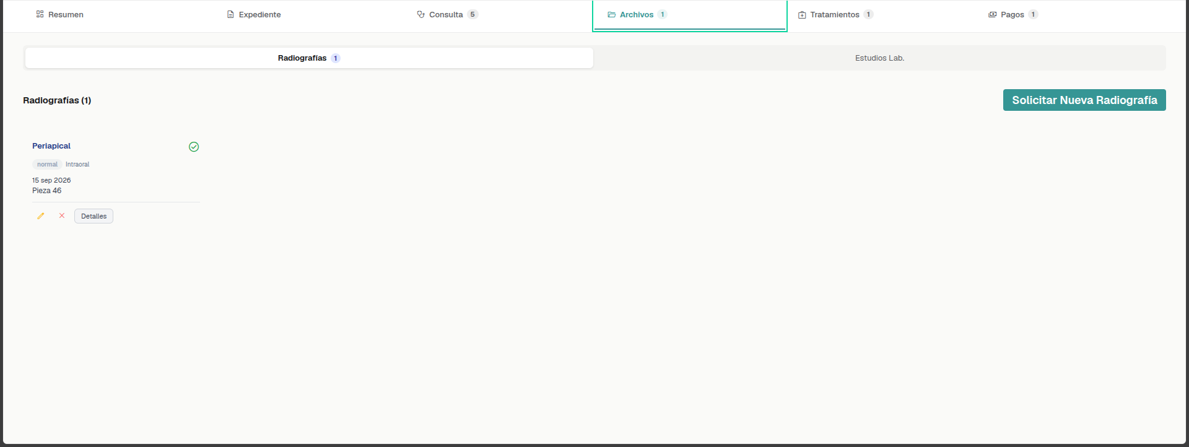The height and width of the screenshot is (447, 1189).
Task: Click the Expediente document icon
Action: click(230, 14)
